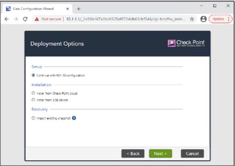Screen dimensions: 235x166
Task: Click the Cancel button
Action: 192,154
